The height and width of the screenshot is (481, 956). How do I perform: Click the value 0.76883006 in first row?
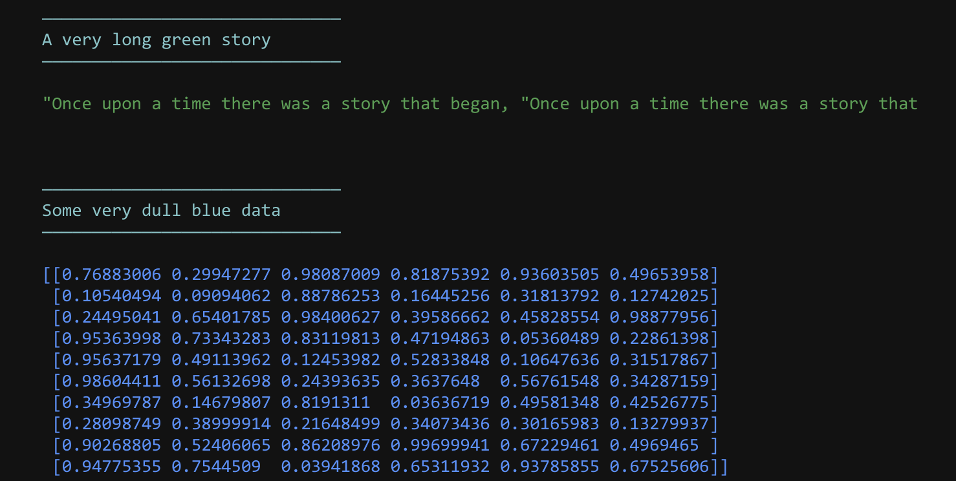tap(111, 275)
